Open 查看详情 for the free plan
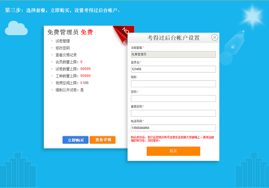269x188 pixels. pyautogui.click(x=102, y=140)
